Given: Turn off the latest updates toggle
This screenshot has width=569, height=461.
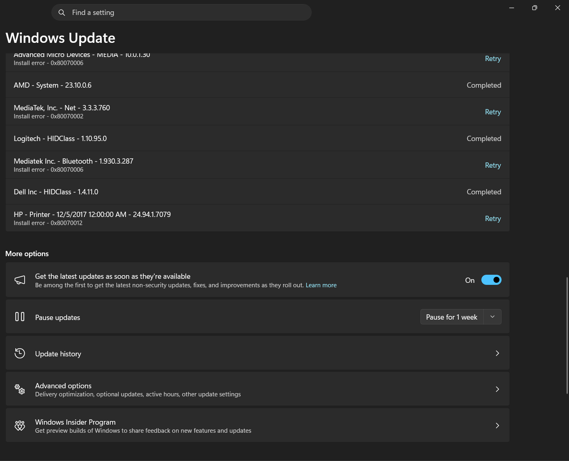Looking at the screenshot, I should tap(491, 280).
